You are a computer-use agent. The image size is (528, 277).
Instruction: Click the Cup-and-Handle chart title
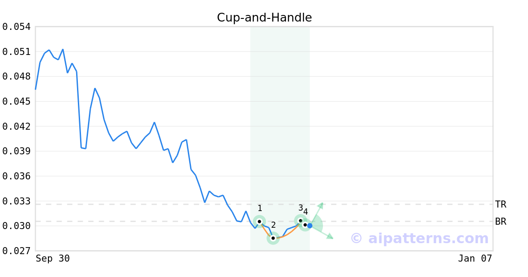tap(264, 18)
